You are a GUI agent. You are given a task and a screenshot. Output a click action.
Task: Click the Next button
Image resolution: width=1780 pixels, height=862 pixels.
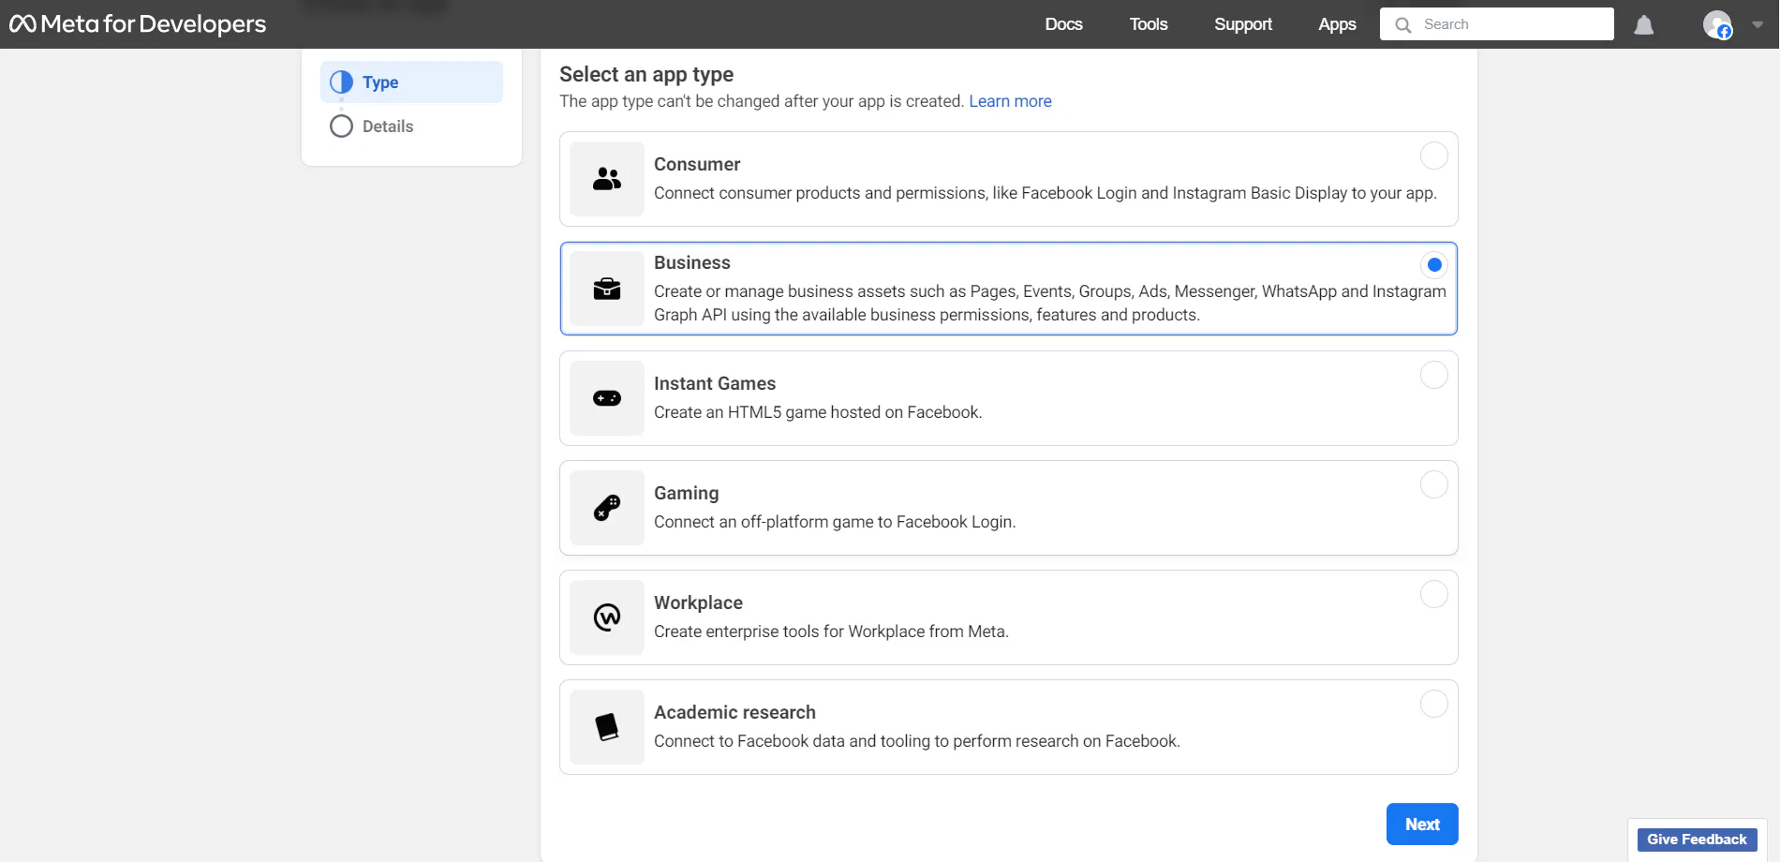(1421, 825)
